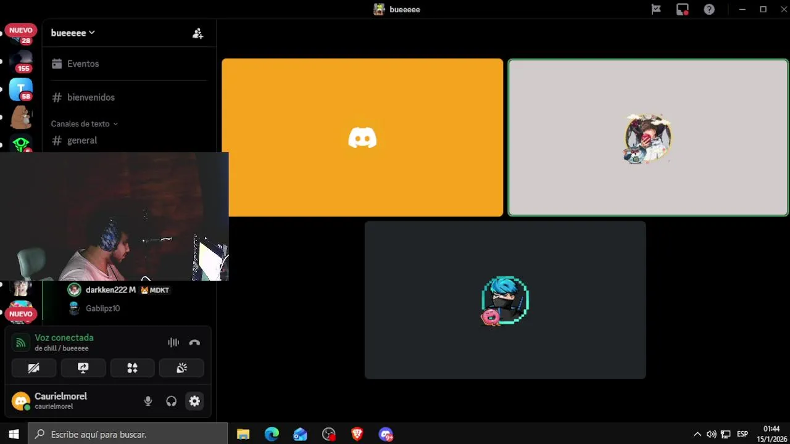Open the Mail app in taskbar
Screen dimensions: 790x444
(300, 434)
